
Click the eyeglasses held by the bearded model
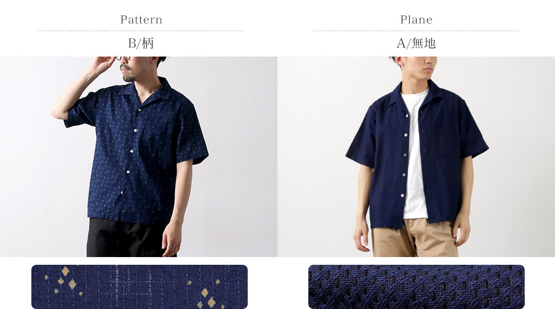pos(123,59)
